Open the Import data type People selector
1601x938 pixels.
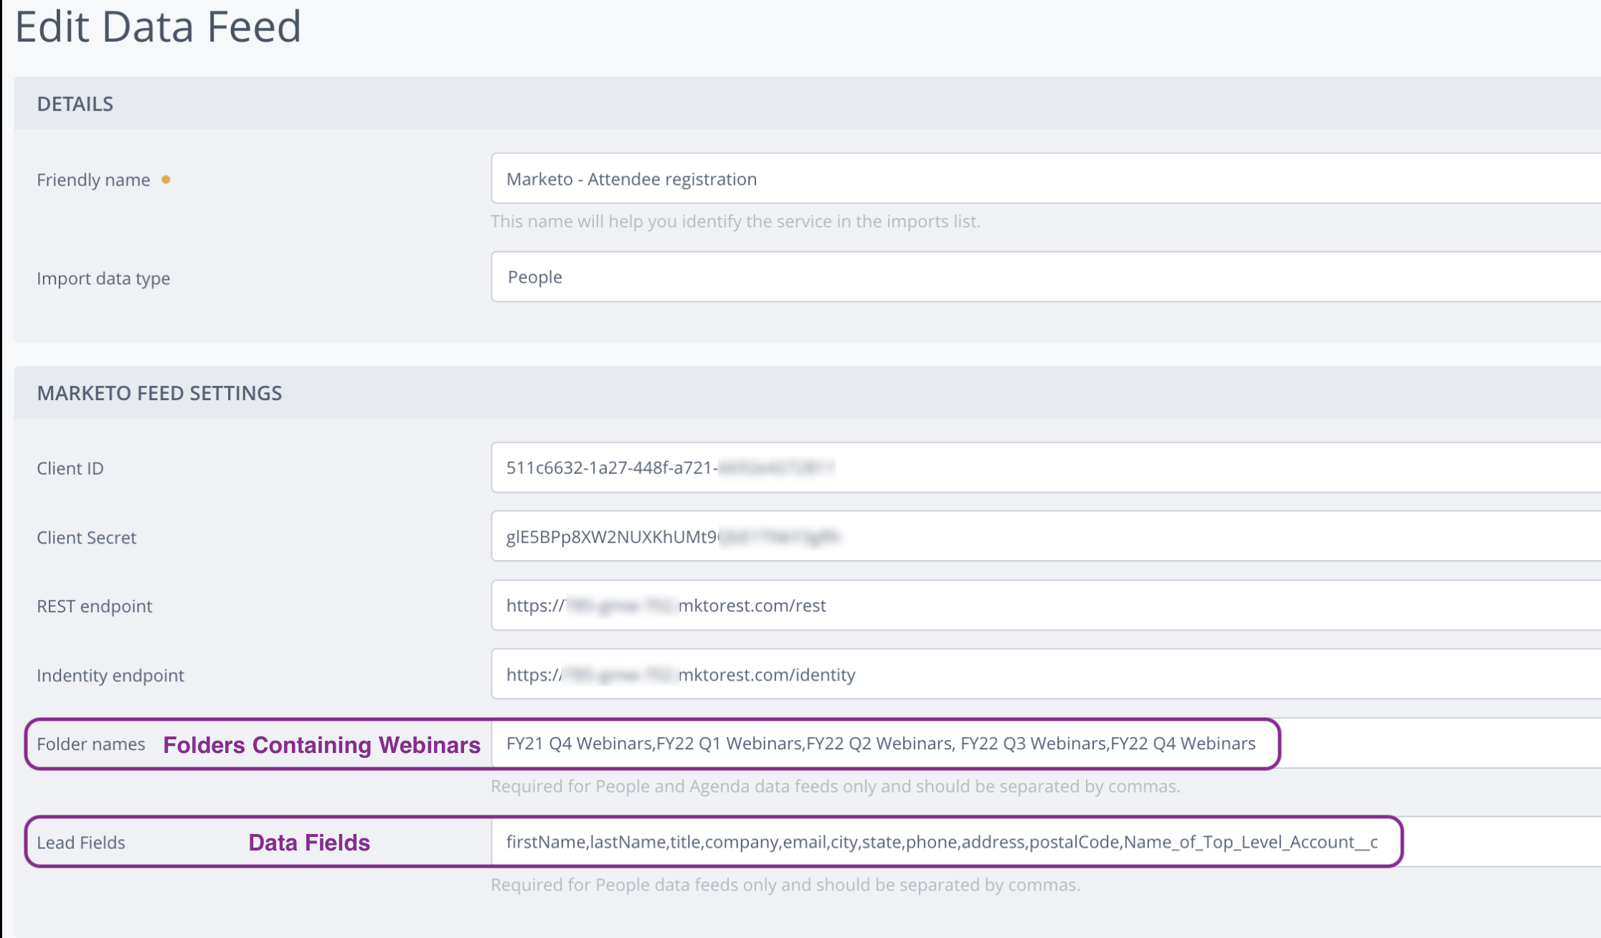(x=1046, y=277)
